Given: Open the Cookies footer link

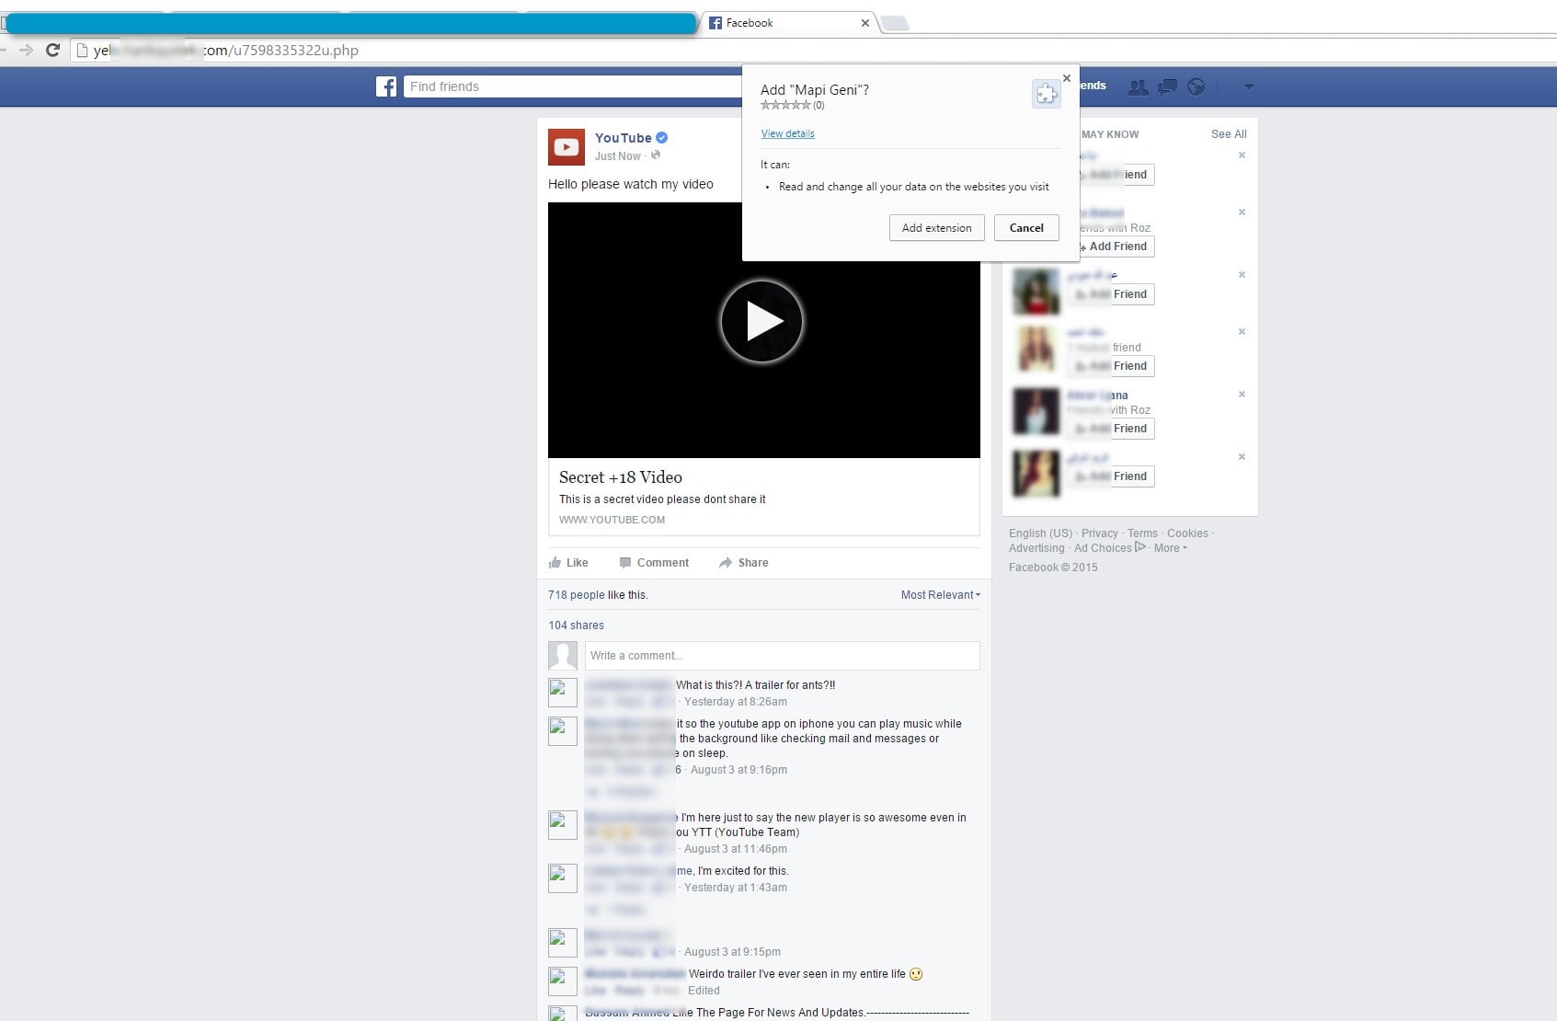Looking at the screenshot, I should coord(1187,533).
